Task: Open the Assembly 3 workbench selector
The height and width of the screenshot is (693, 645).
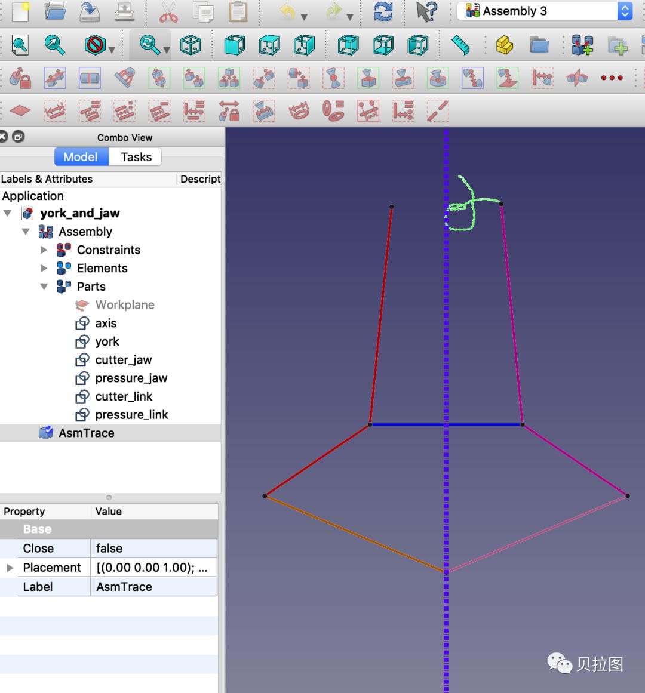Action: pos(545,11)
